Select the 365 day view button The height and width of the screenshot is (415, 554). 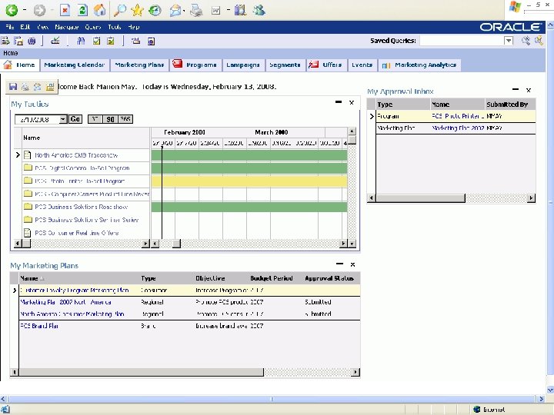click(x=125, y=119)
